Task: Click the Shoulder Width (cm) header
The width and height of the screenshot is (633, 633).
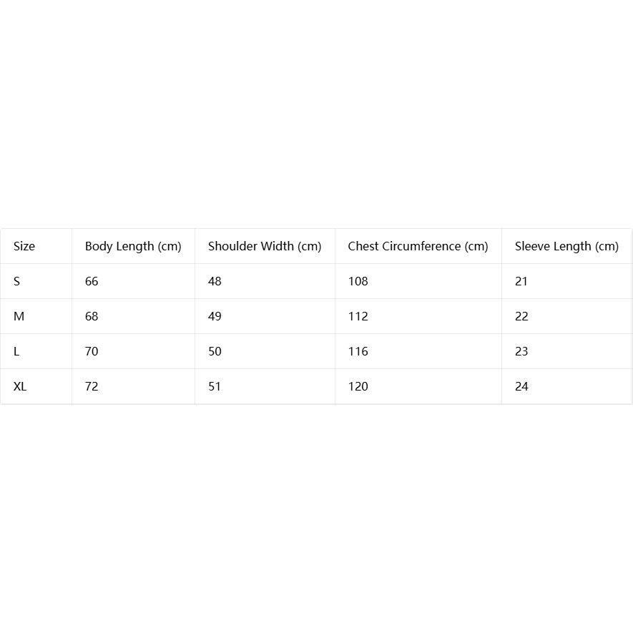Action: (x=265, y=246)
